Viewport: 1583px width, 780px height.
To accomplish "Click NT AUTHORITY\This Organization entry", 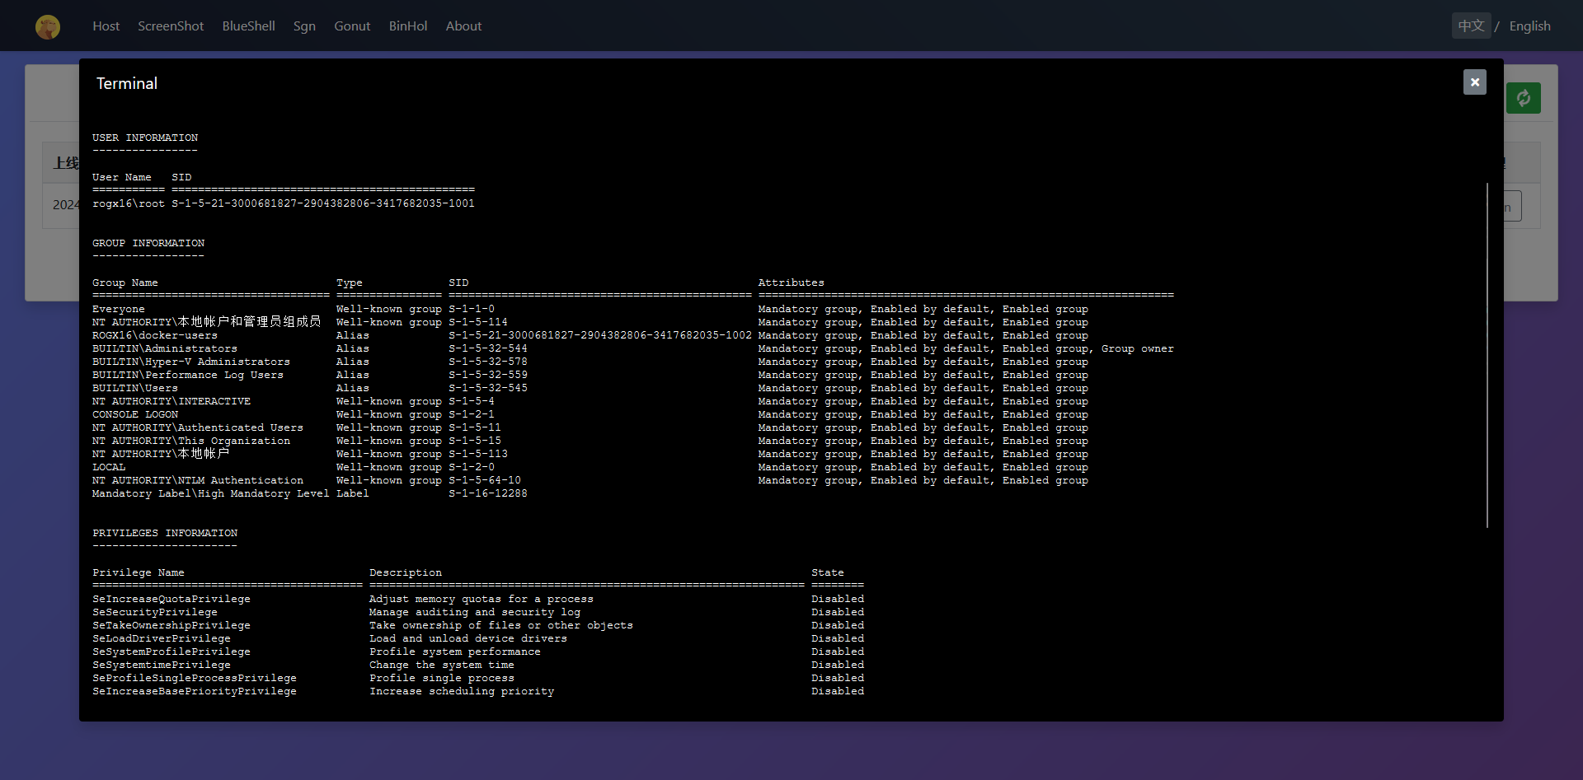I will tap(191, 441).
